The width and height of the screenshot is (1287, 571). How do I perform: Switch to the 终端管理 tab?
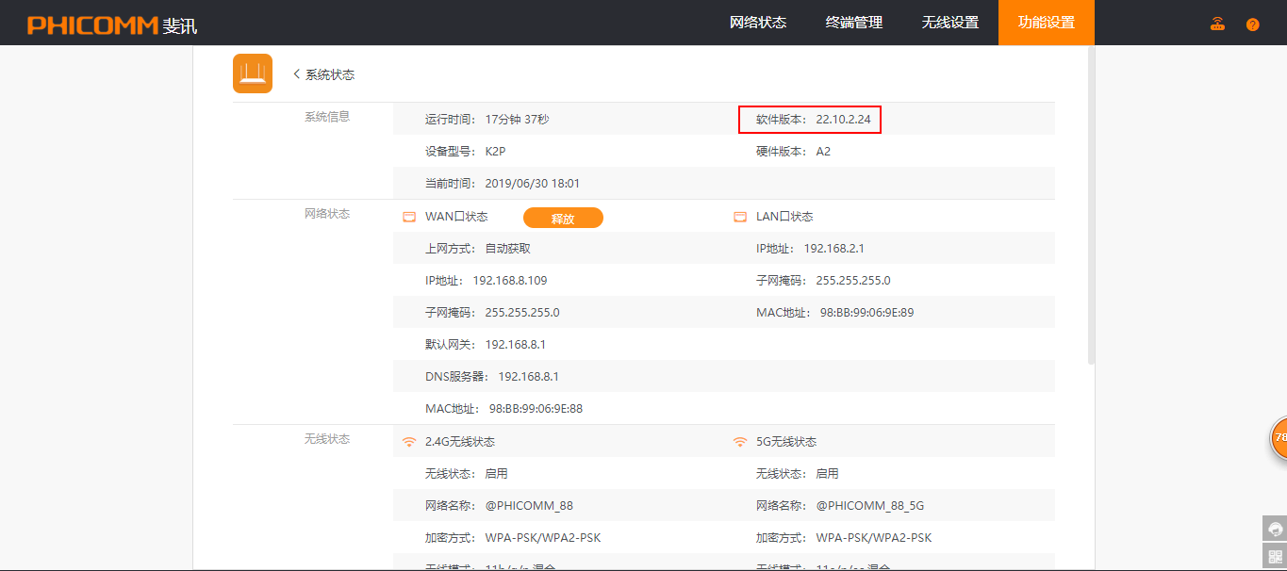tap(853, 23)
